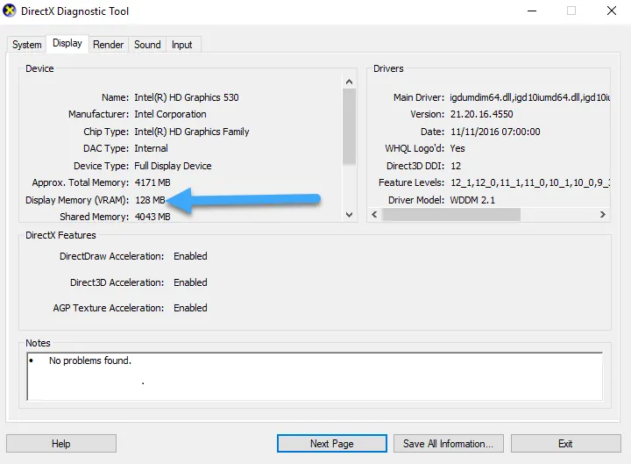The image size is (631, 464).
Task: Click the '128 MB' VRAM value
Action: pos(150,200)
